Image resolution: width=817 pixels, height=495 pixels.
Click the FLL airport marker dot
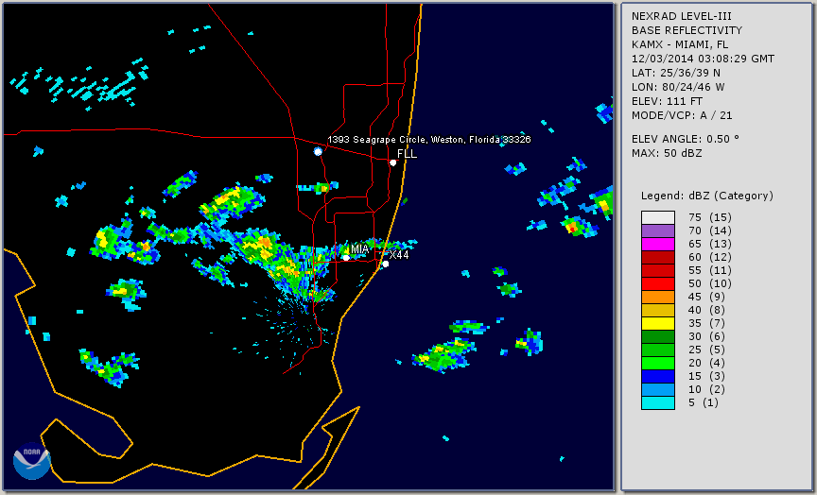(x=392, y=162)
